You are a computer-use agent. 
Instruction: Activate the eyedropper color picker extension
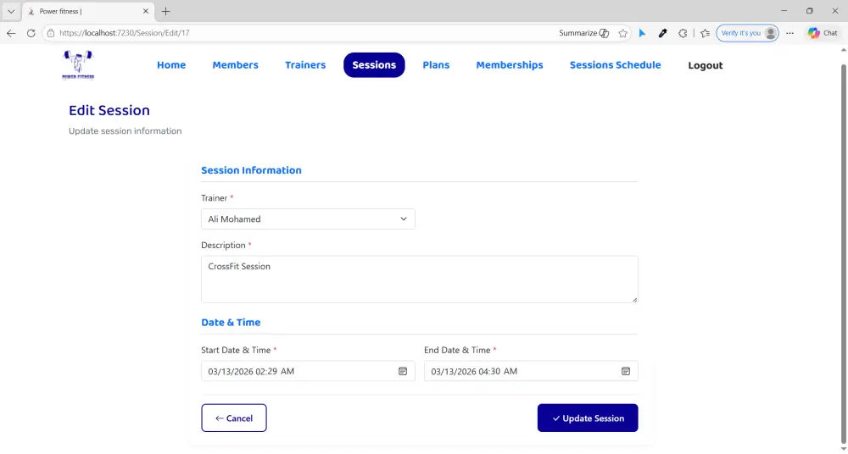point(662,33)
